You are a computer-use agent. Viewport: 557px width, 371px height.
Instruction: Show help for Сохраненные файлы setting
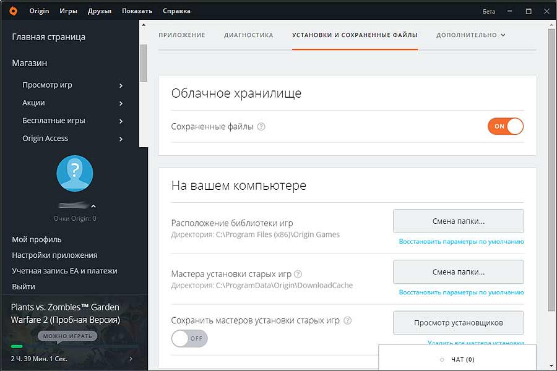coord(261,126)
